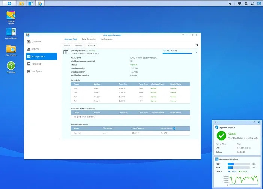Image resolution: width=263 pixels, height=189 pixels.
Task: Select Storage Pool in the sidebar
Action: (41, 56)
